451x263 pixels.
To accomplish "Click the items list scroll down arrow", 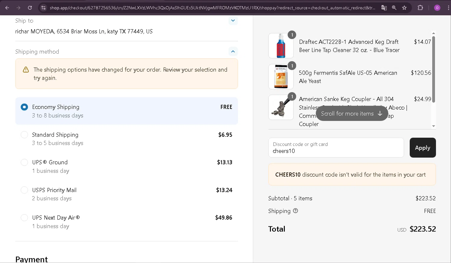I will 434,126.
